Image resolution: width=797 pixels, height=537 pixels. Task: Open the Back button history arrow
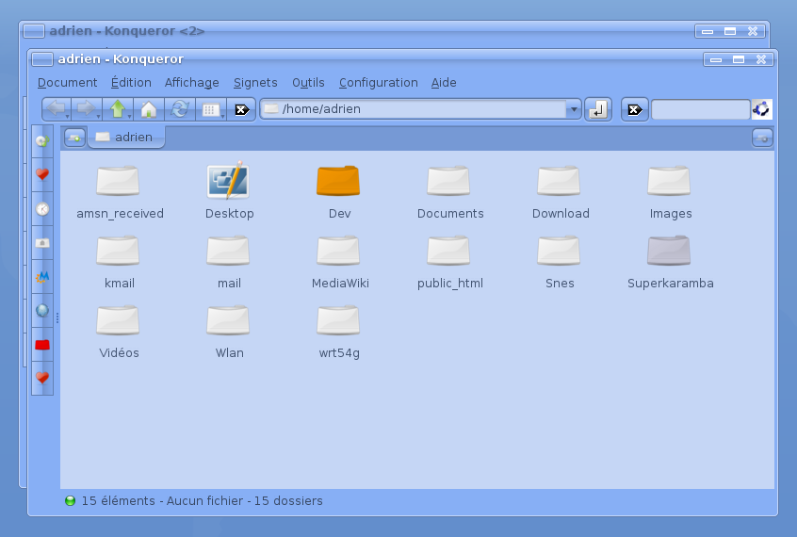68,117
